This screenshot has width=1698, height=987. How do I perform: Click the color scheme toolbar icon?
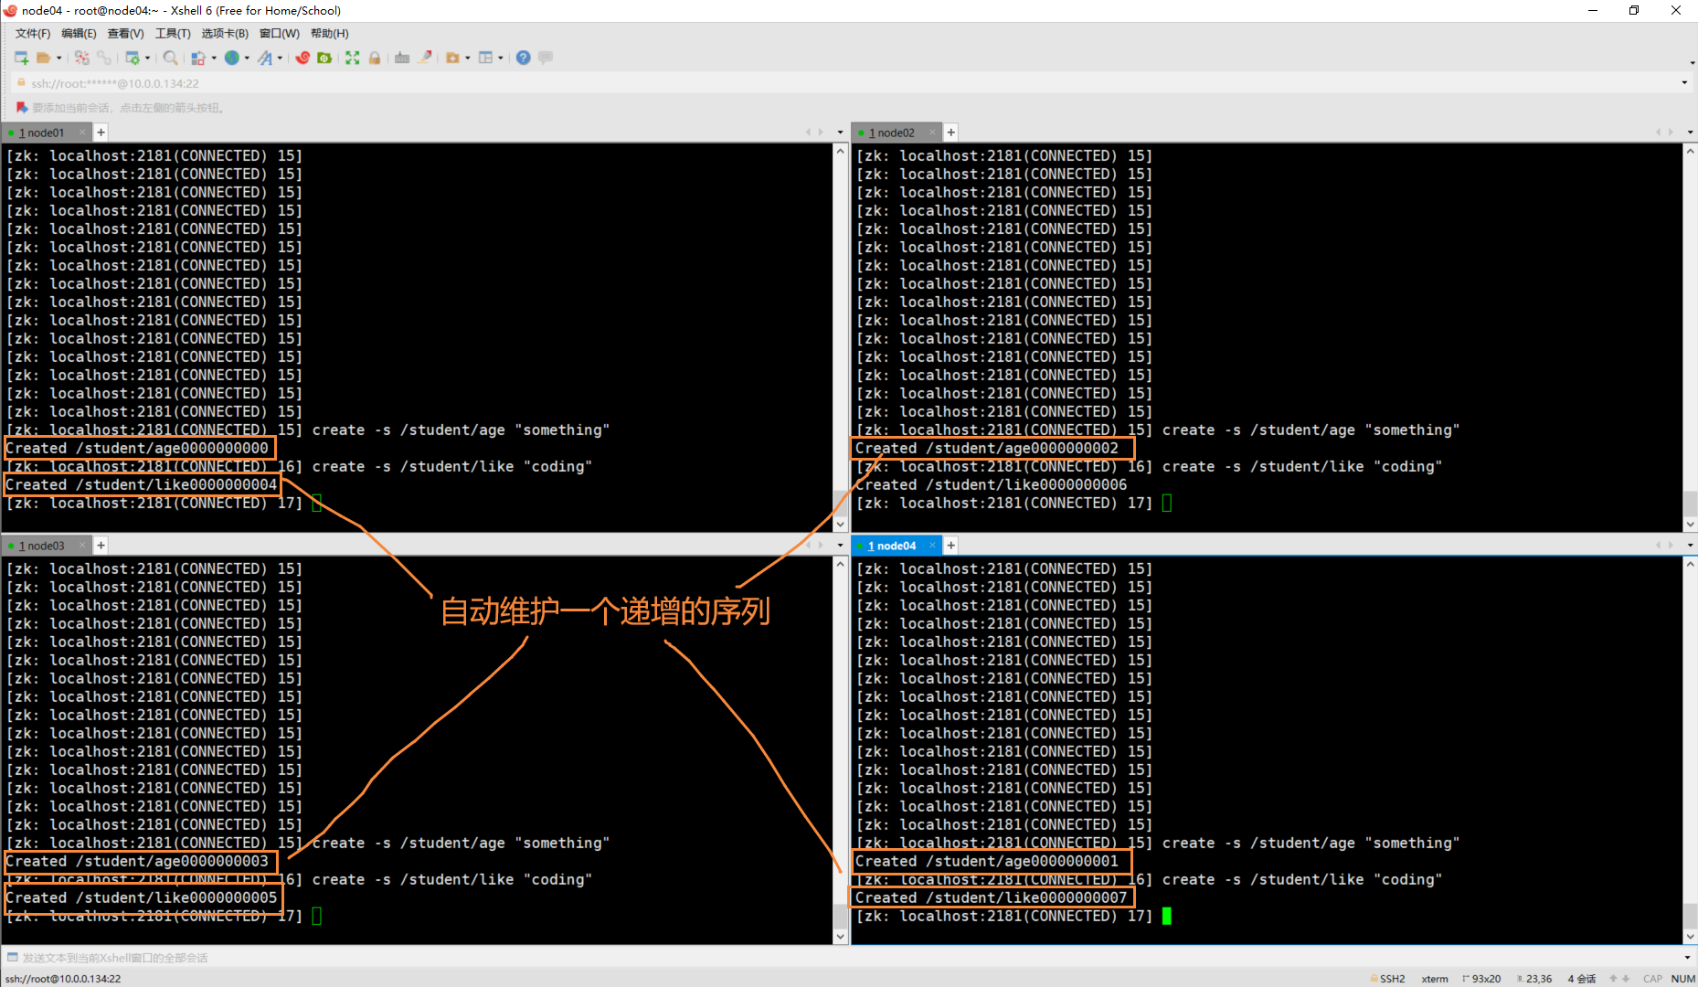point(197,58)
